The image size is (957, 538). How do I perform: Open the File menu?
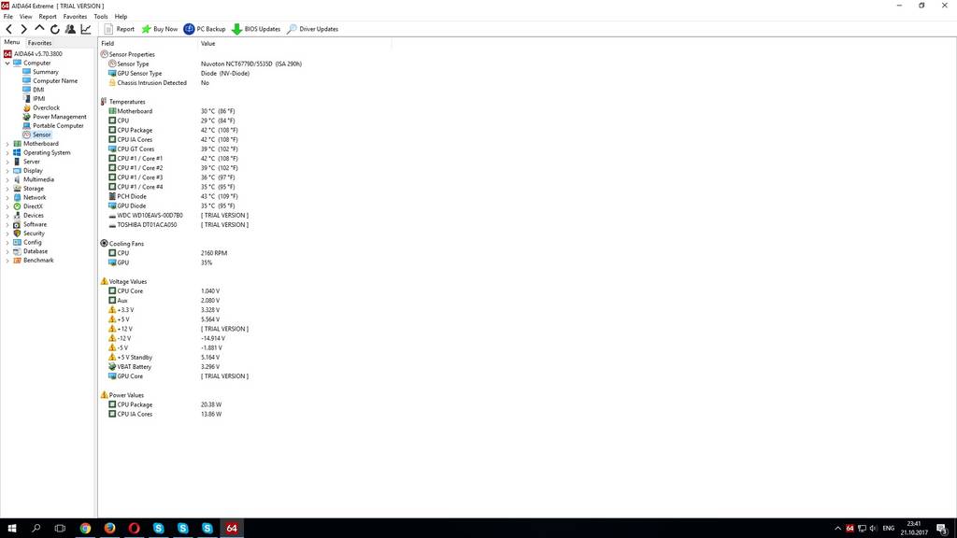pos(7,17)
